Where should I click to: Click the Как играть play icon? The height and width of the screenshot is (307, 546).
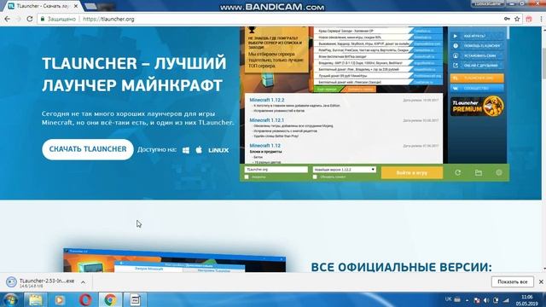click(456, 36)
